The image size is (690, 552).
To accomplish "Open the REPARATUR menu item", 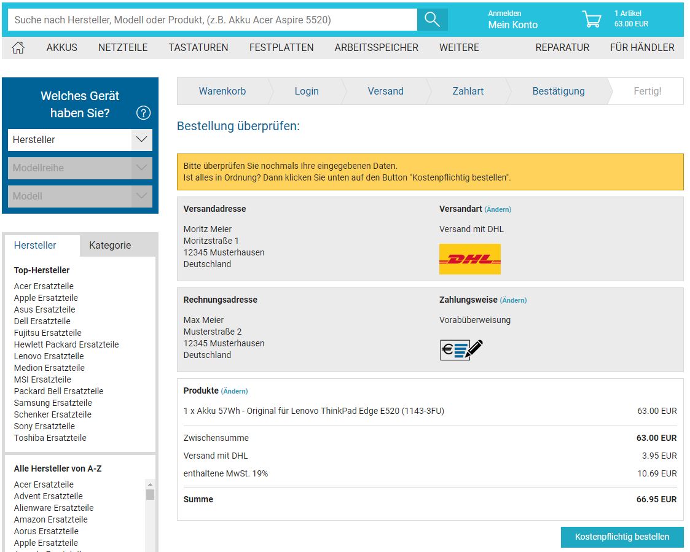I will (x=562, y=47).
